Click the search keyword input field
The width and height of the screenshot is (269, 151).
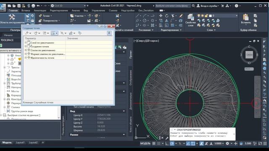click(172, 5)
